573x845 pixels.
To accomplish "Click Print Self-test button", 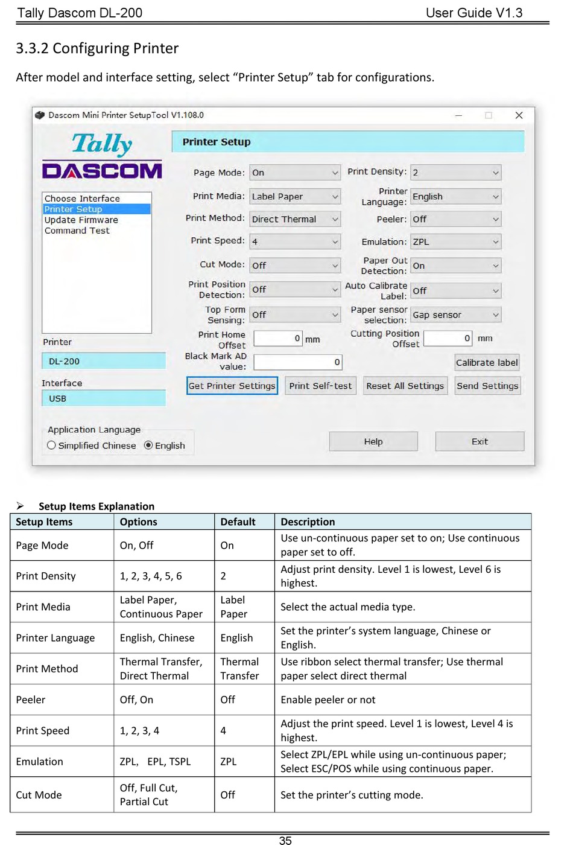I will tap(320, 386).
